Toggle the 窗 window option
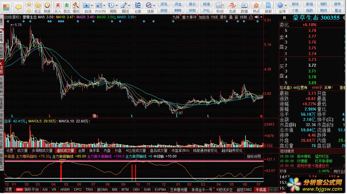The height and width of the screenshot is (194, 347). (x=236, y=17)
